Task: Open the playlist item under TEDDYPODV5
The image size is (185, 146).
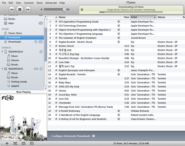Action: (x=15, y=86)
